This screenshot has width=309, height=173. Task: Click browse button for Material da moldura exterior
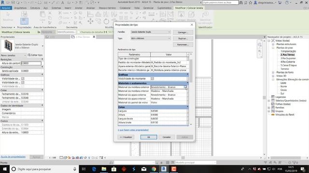coord(185,87)
